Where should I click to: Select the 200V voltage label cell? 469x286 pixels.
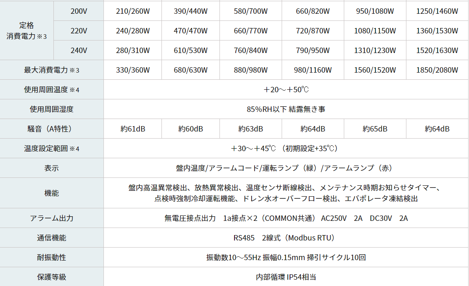pyautogui.click(x=78, y=11)
